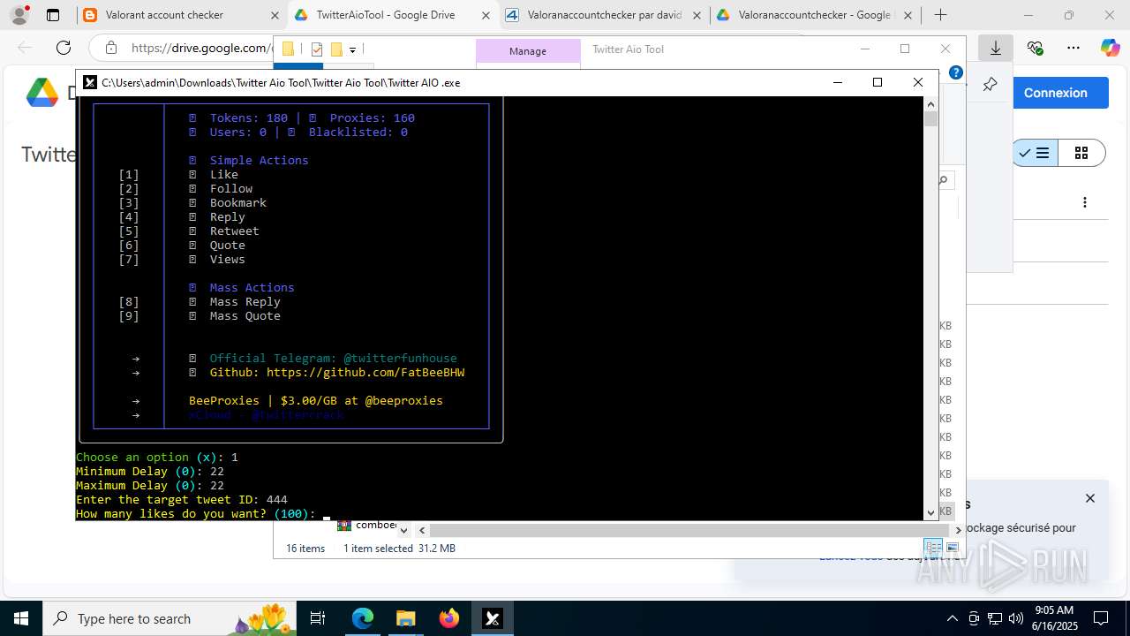Screen dimensions: 1130x636
Task: Maximize the Twitter AIO console window
Action: click(x=878, y=82)
